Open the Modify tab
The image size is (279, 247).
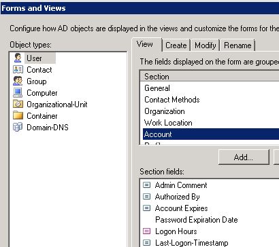(206, 45)
